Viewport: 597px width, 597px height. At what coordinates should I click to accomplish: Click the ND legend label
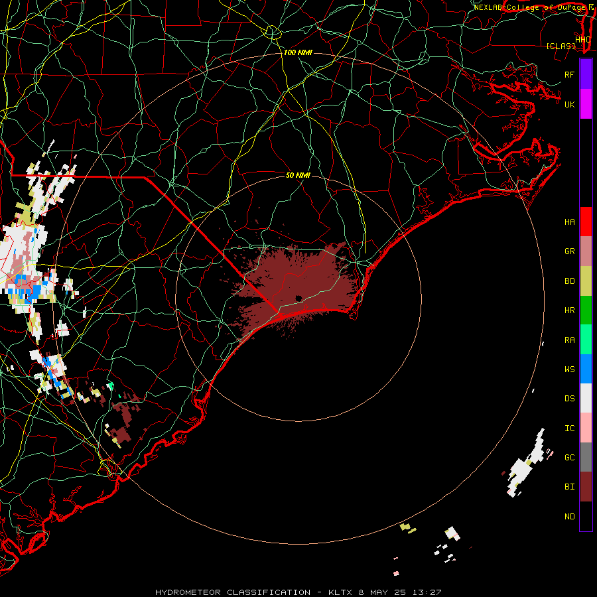569,517
